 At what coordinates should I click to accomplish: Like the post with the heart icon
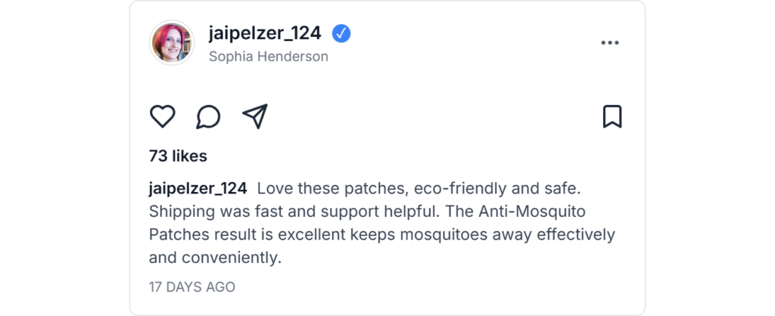pyautogui.click(x=162, y=116)
